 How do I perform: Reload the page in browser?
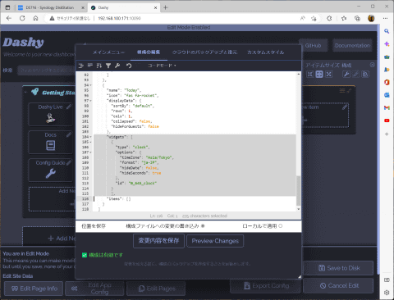click(x=22, y=18)
